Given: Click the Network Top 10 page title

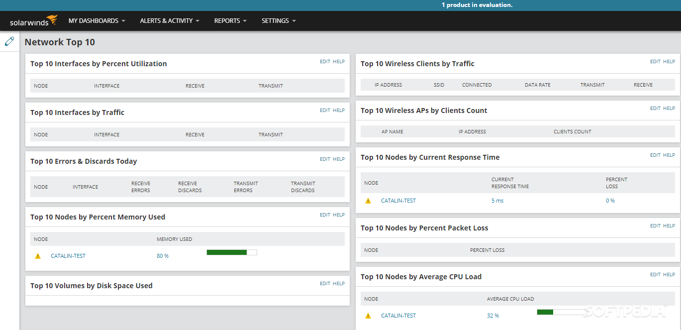Looking at the screenshot, I should (60, 42).
